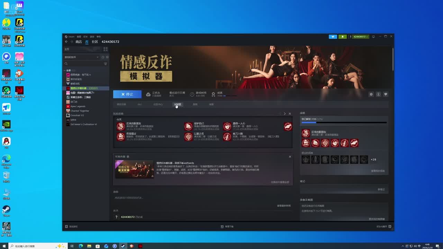Open the game info icon
Image resolution: width=443 pixels, height=249 pixels.
pos(379,94)
